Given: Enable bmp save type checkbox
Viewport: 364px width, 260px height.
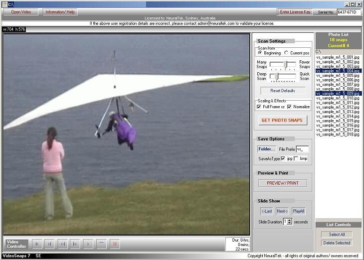Looking at the screenshot, I should coord(296,158).
